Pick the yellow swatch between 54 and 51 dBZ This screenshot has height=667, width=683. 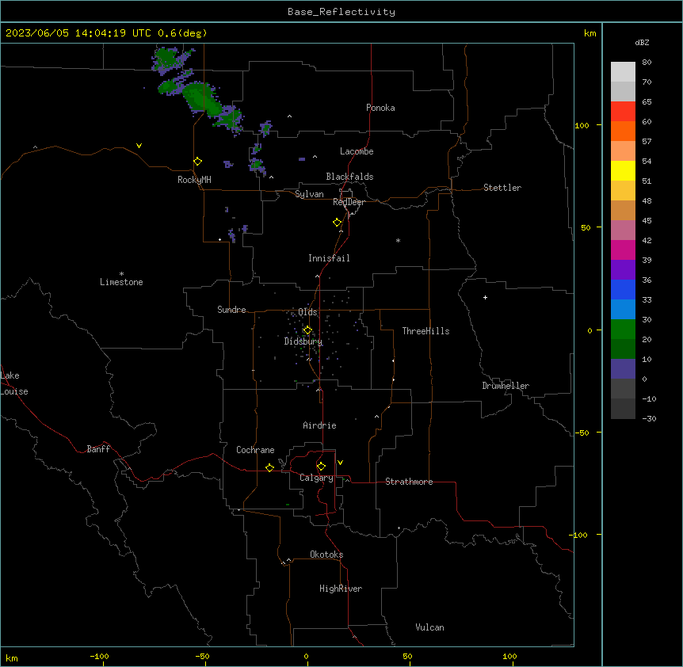[623, 171]
